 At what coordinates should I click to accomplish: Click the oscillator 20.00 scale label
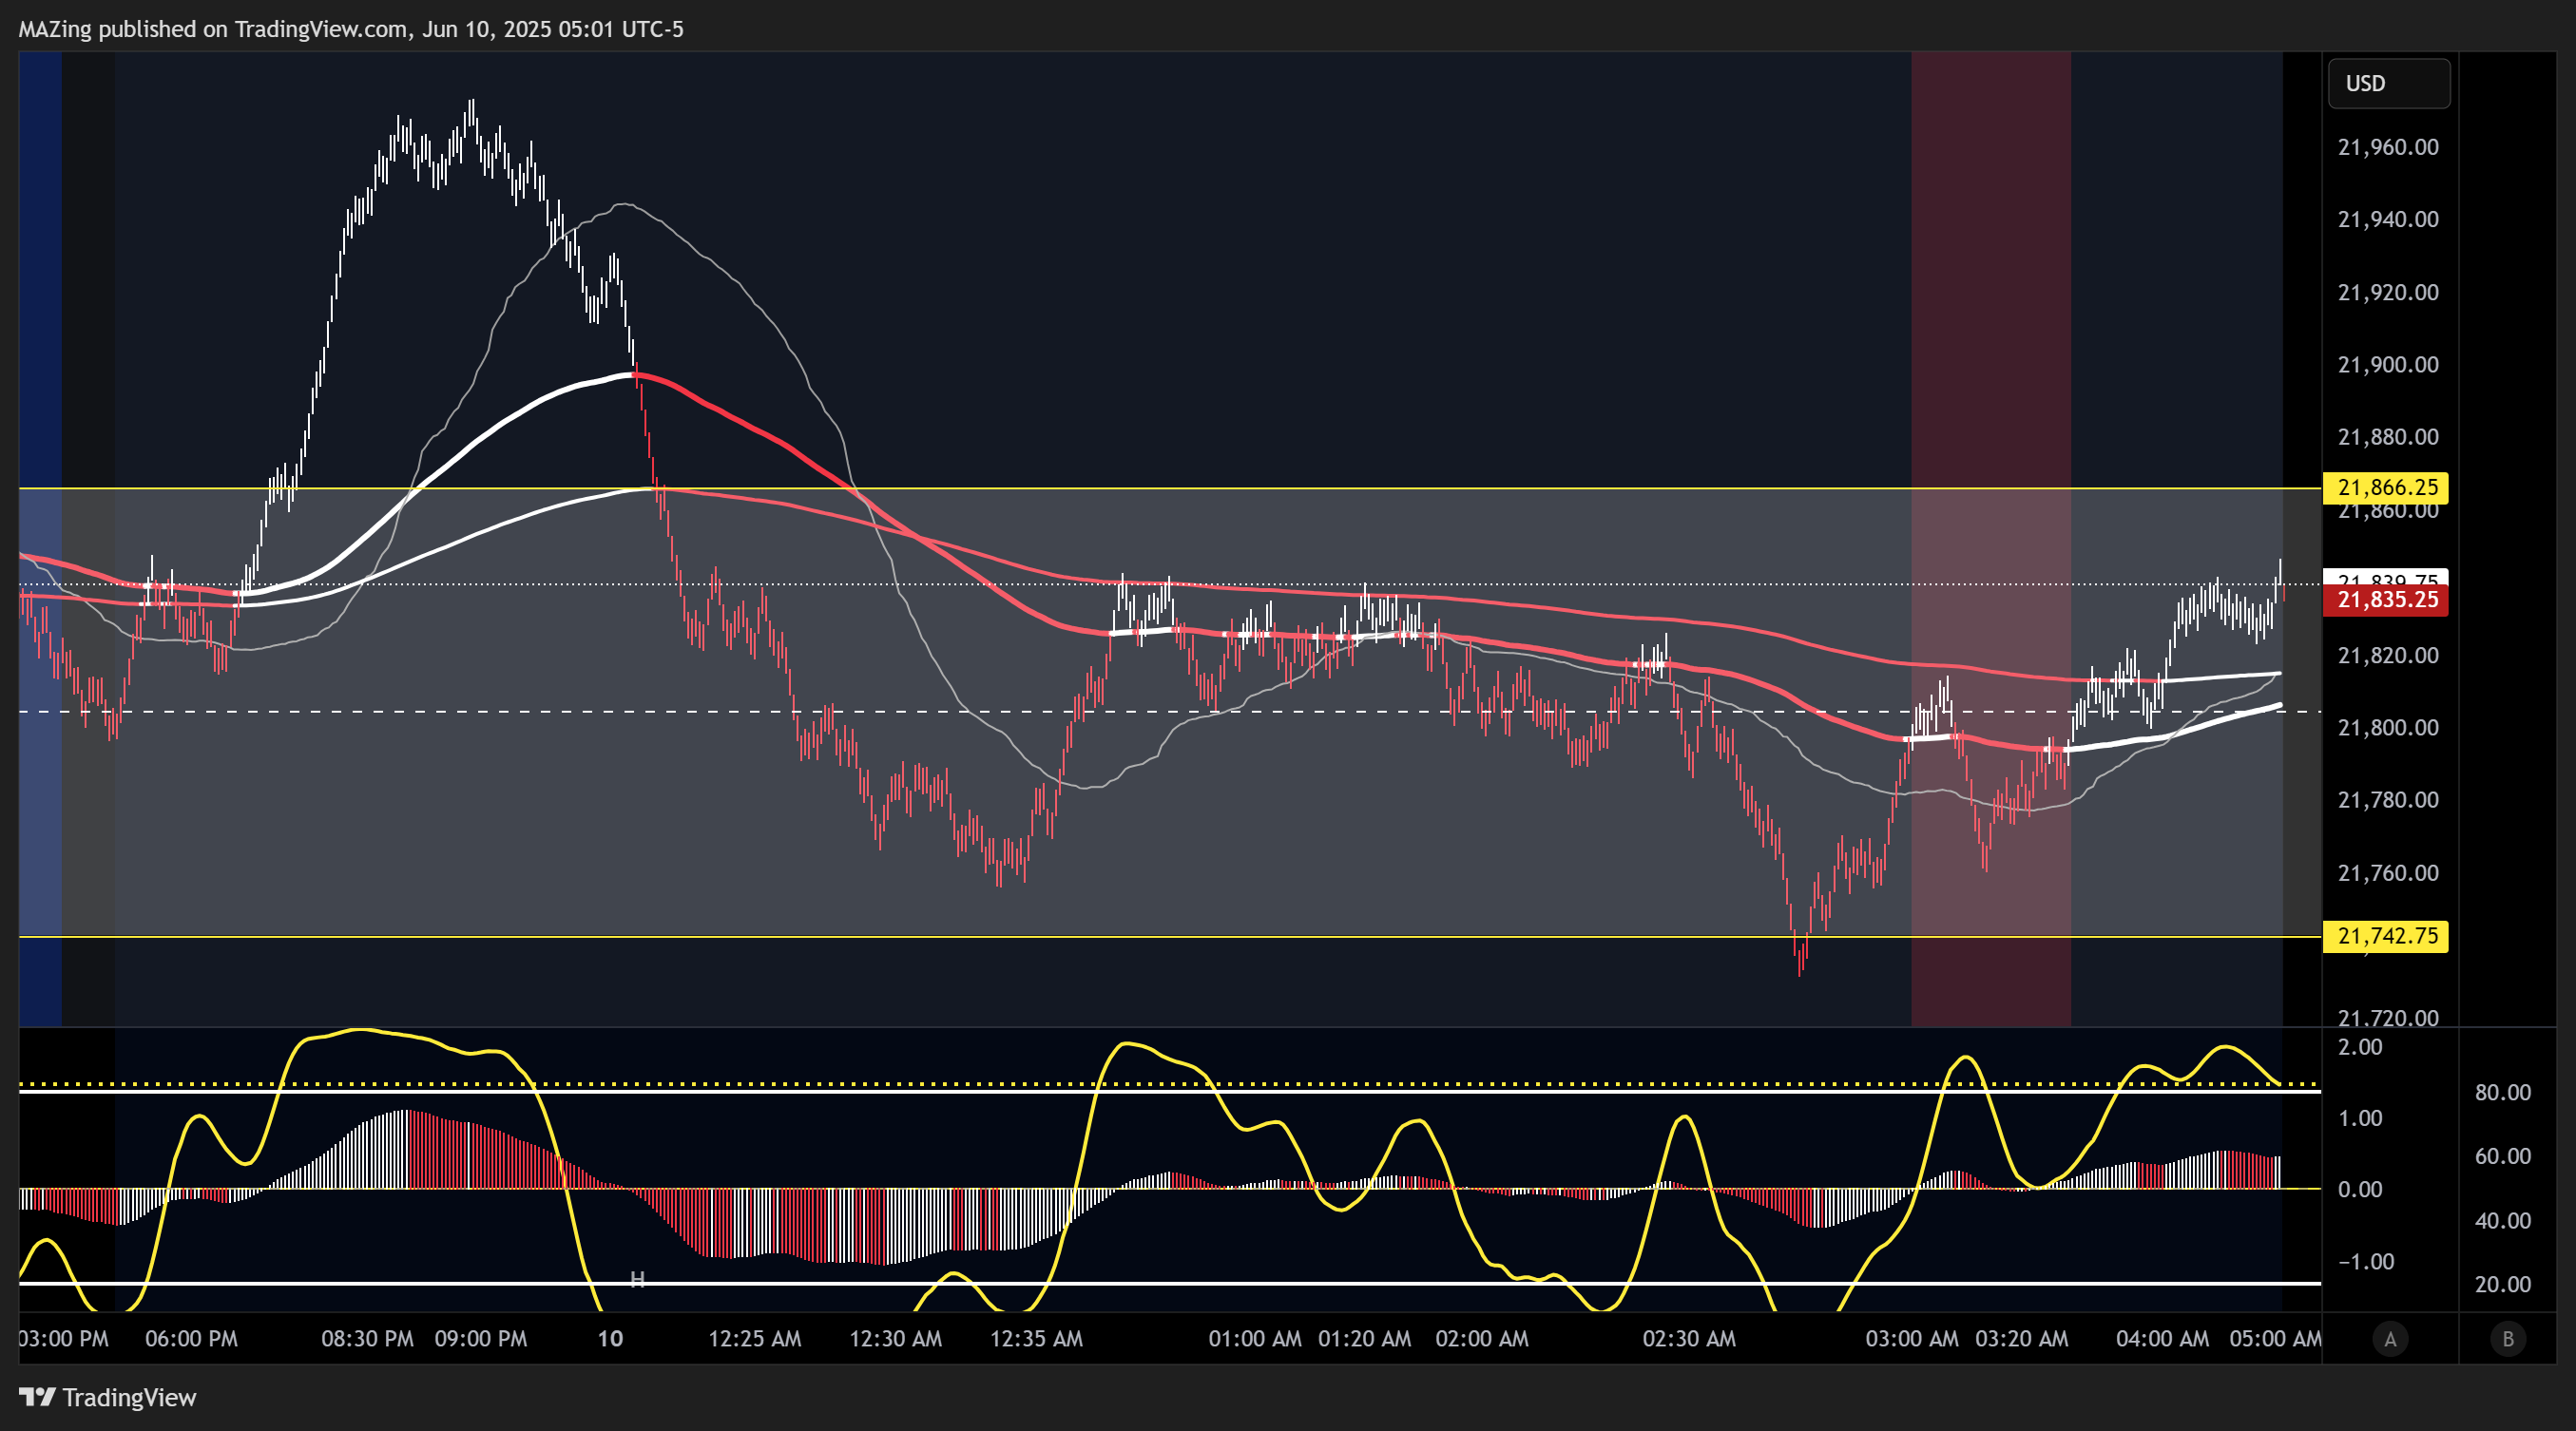(2503, 1284)
